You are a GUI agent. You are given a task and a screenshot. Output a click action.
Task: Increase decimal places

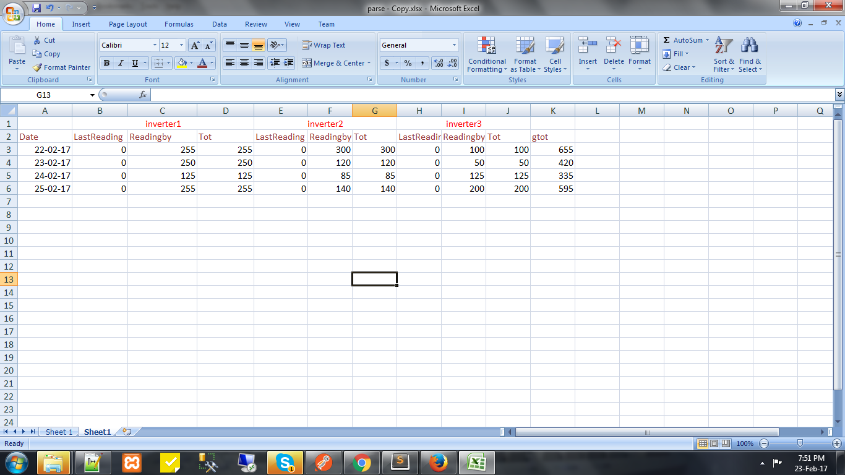coord(439,63)
